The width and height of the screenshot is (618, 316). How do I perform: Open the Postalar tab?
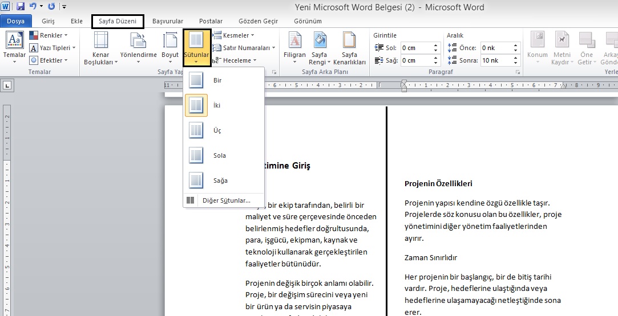click(211, 21)
